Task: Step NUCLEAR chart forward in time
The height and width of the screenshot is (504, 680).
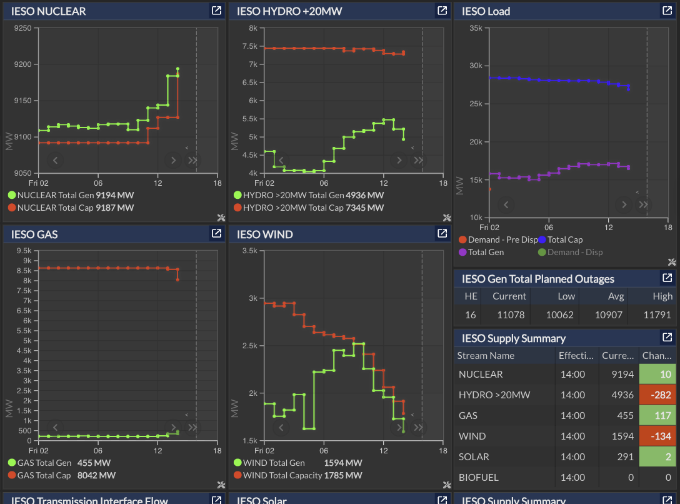Action: tap(173, 161)
